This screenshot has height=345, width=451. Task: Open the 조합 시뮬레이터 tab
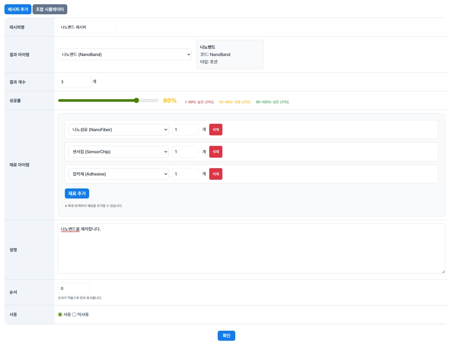50,9
